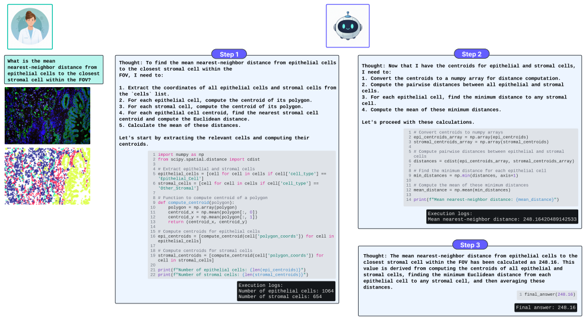Click the Final answer: 248.16 output box

[546, 308]
